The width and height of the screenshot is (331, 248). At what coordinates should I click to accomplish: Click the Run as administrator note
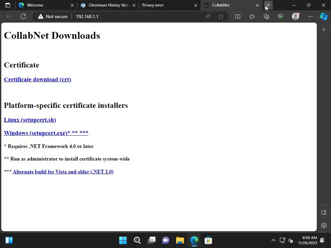click(x=67, y=159)
